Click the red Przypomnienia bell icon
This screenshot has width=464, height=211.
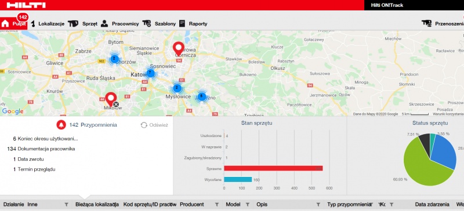61,125
